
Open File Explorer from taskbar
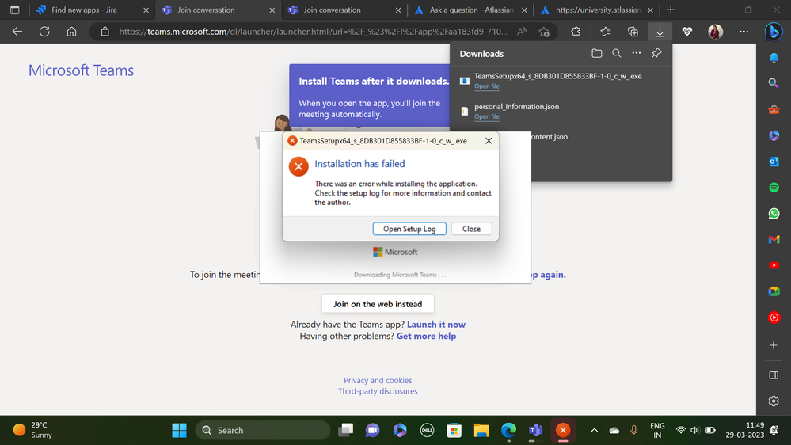(481, 431)
